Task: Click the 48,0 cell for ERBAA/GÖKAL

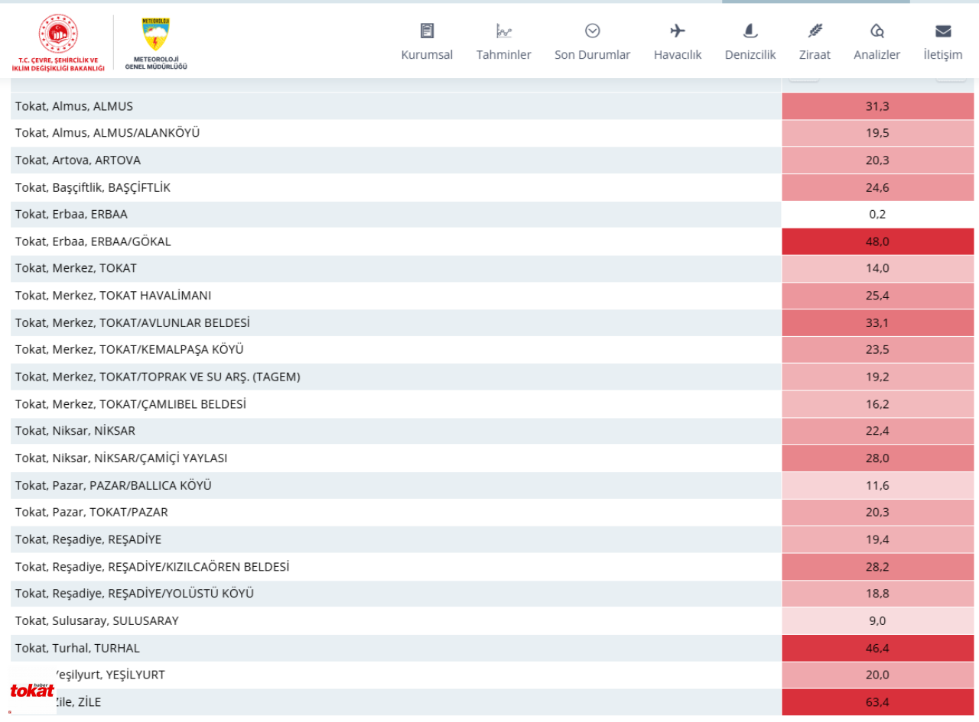Action: (878, 241)
